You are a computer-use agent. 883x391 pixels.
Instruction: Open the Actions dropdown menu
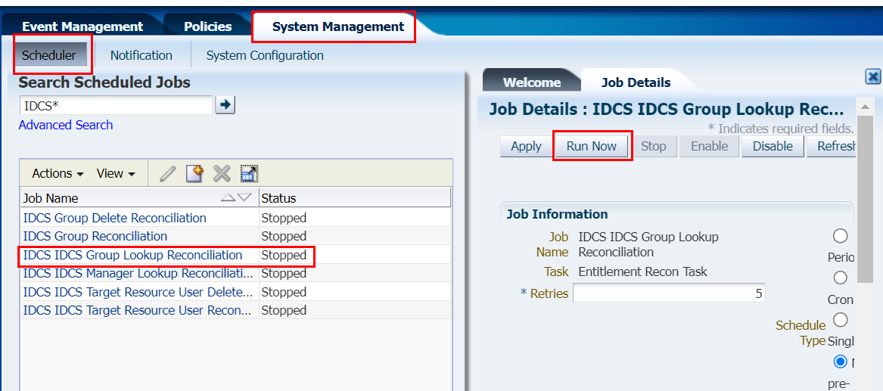click(58, 173)
